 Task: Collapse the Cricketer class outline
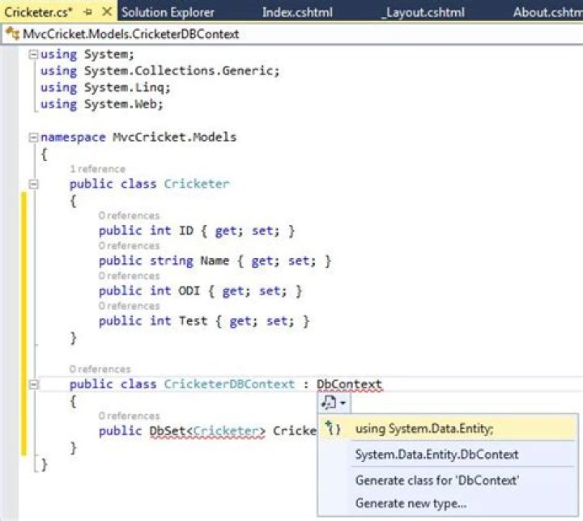(33, 184)
